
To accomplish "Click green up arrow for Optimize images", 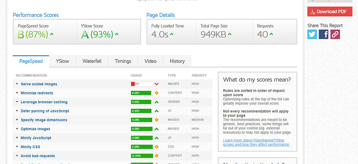I will tap(156, 129).
